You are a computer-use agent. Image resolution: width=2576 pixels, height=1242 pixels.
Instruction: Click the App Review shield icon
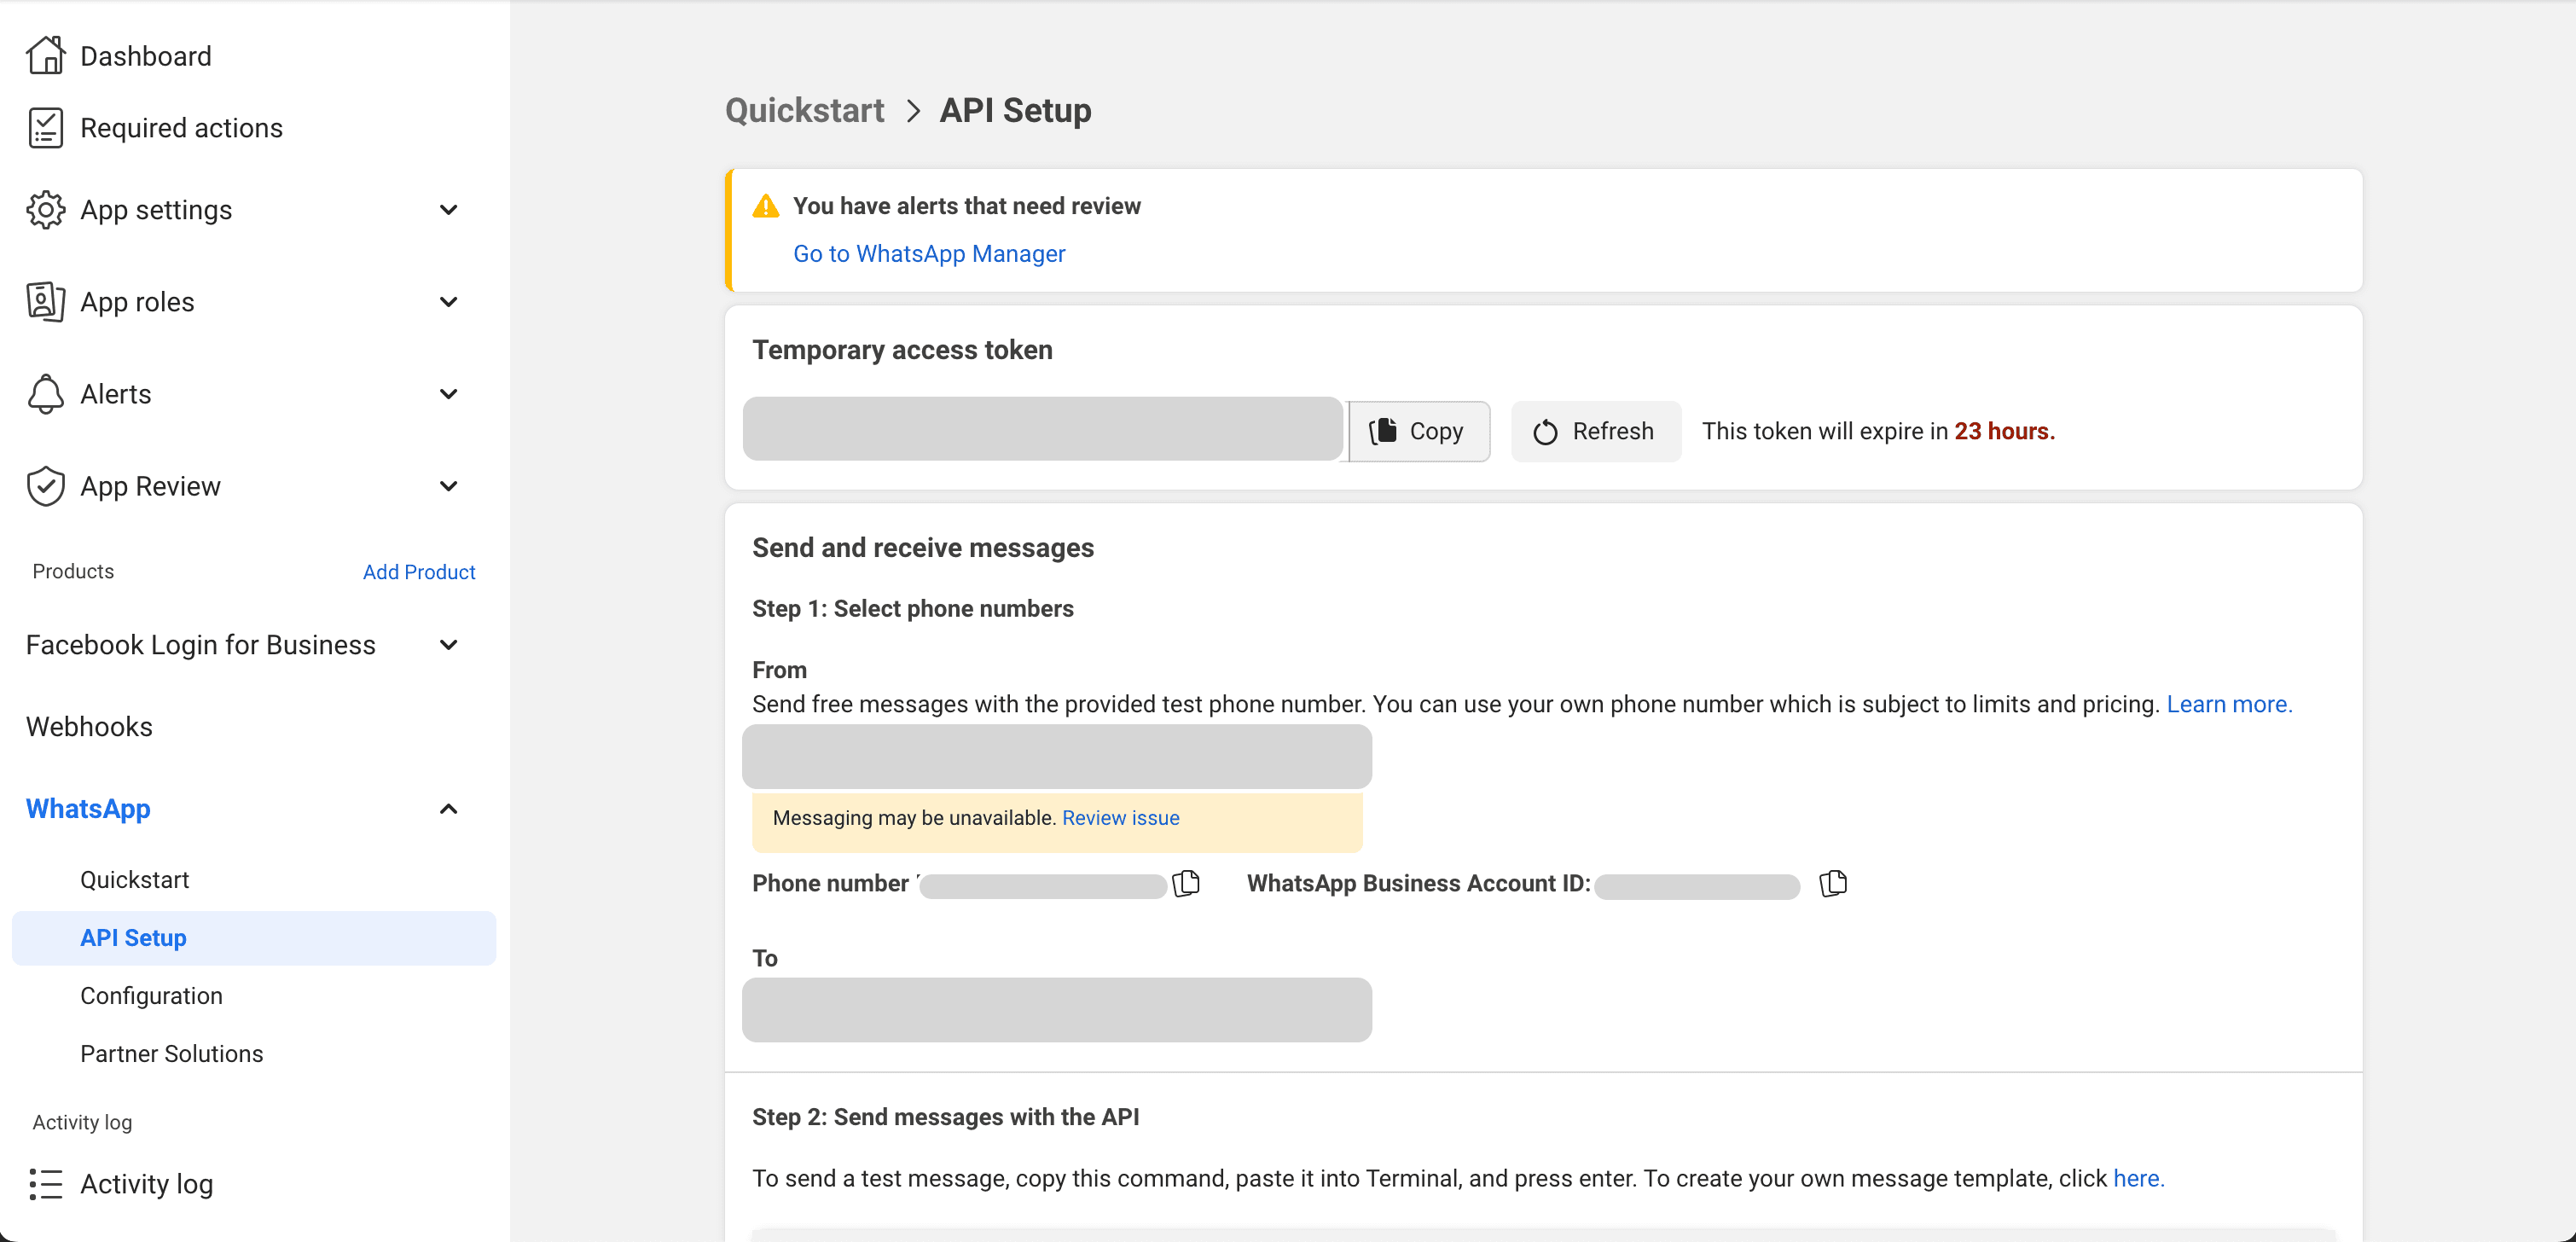(x=44, y=486)
